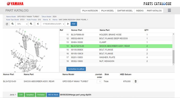Viewport: 180px width, 98px height.
Task: Click part number BLS-F5886-00
Action: coord(77,35)
